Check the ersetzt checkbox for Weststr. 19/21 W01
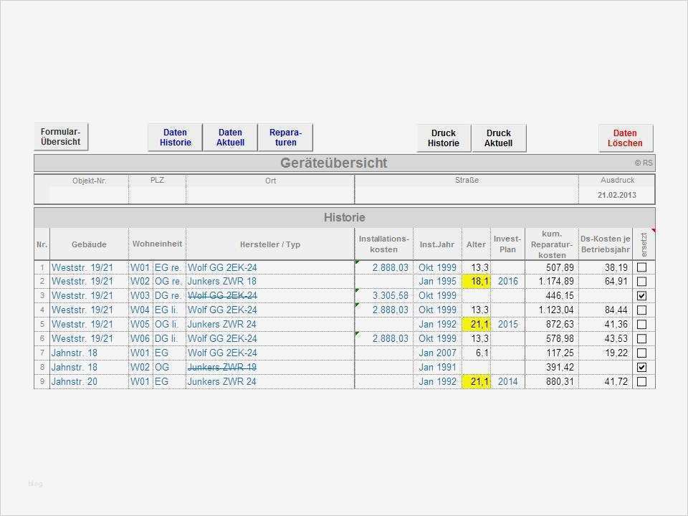Screen dimensions: 688x516 coord(641,267)
